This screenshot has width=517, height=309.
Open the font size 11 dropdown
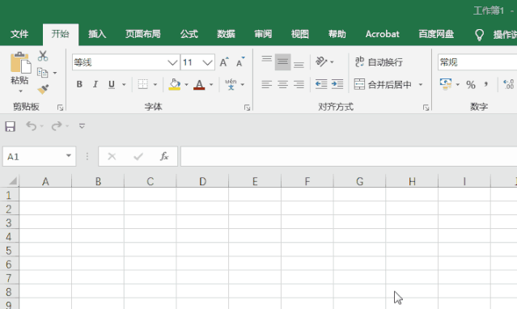(x=207, y=62)
